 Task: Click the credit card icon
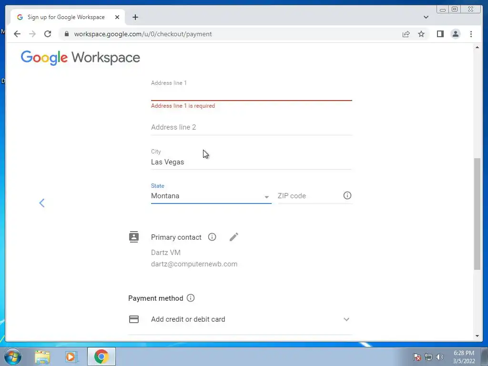pos(134,319)
